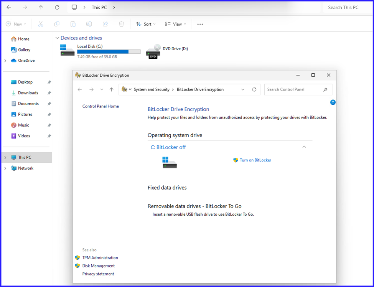Click the C: drive icon under BitLocker off
This screenshot has width=374, height=287.
[170, 162]
